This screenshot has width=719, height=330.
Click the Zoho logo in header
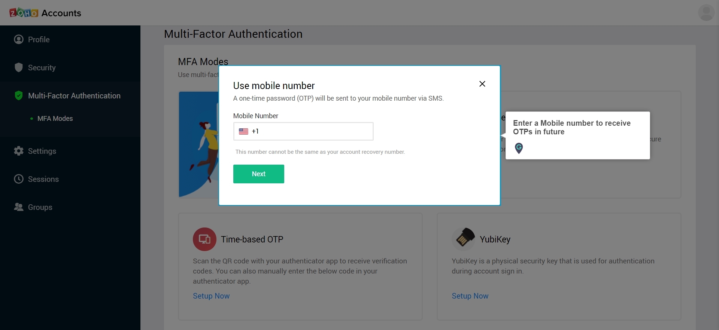coord(24,13)
